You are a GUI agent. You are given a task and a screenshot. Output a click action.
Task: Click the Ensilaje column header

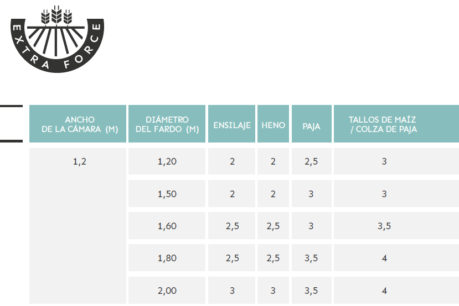[x=231, y=124]
